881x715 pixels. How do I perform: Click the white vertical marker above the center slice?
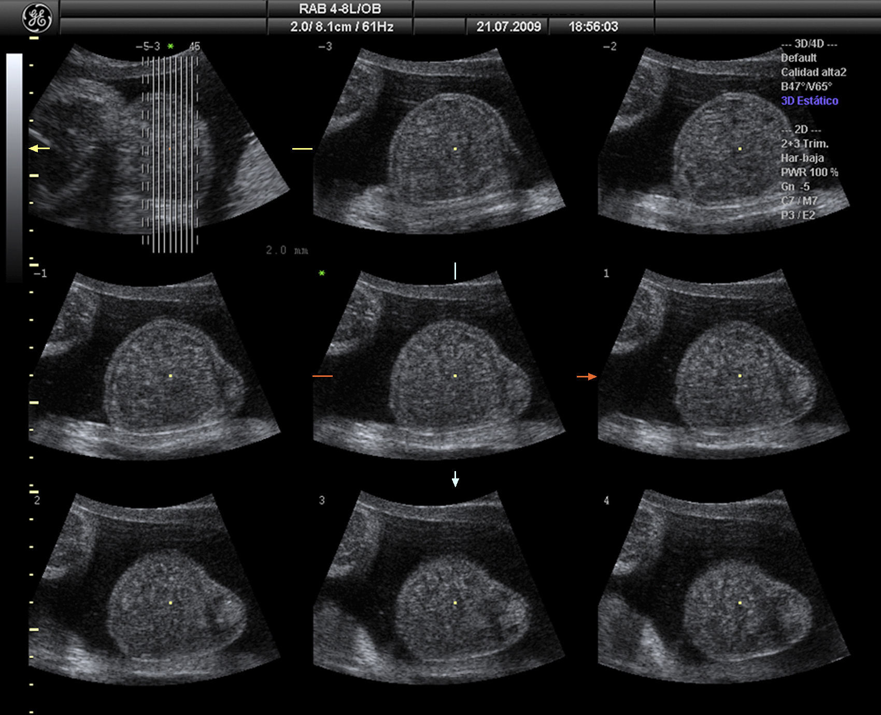pyautogui.click(x=455, y=271)
